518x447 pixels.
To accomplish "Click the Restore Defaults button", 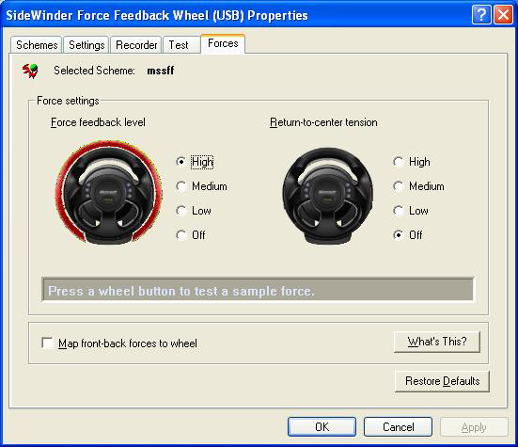I will point(442,381).
